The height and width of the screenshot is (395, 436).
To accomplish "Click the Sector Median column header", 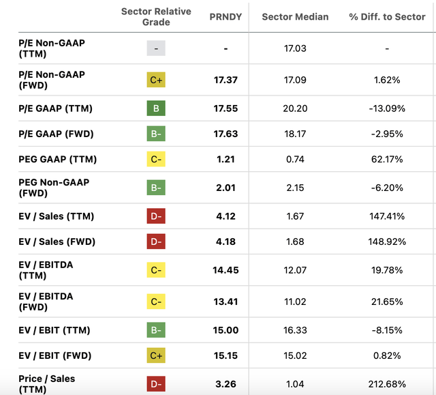I will 295,16.
